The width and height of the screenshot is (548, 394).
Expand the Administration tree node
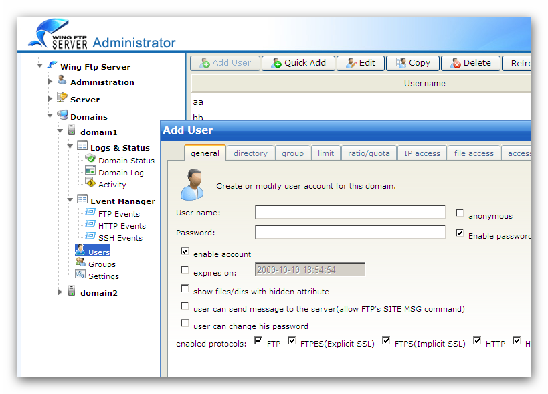tap(50, 82)
